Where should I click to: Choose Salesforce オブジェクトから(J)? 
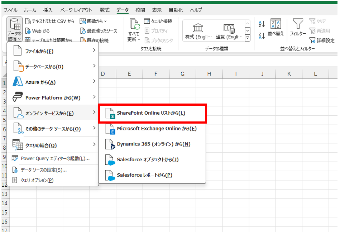[x=152, y=160]
